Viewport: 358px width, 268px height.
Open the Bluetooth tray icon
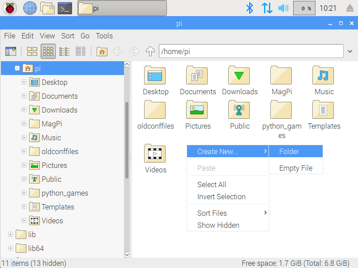click(250, 8)
